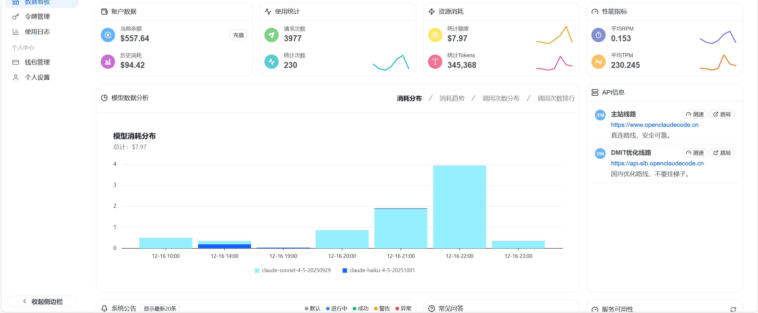Click the 模型数据分析 pie chart icon
The width and height of the screenshot is (758, 313).
[104, 98]
